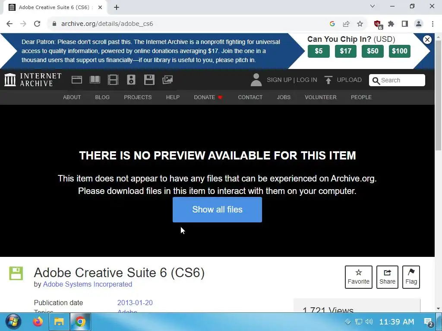Donate $5 button
The height and width of the screenshot is (331, 442).
point(319,51)
